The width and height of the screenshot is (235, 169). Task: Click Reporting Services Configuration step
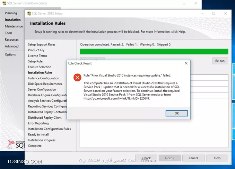click(x=47, y=106)
